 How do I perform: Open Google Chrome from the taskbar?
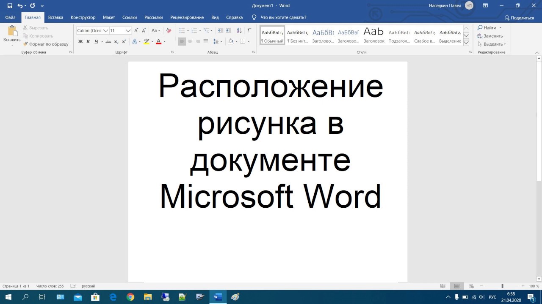[x=130, y=297]
